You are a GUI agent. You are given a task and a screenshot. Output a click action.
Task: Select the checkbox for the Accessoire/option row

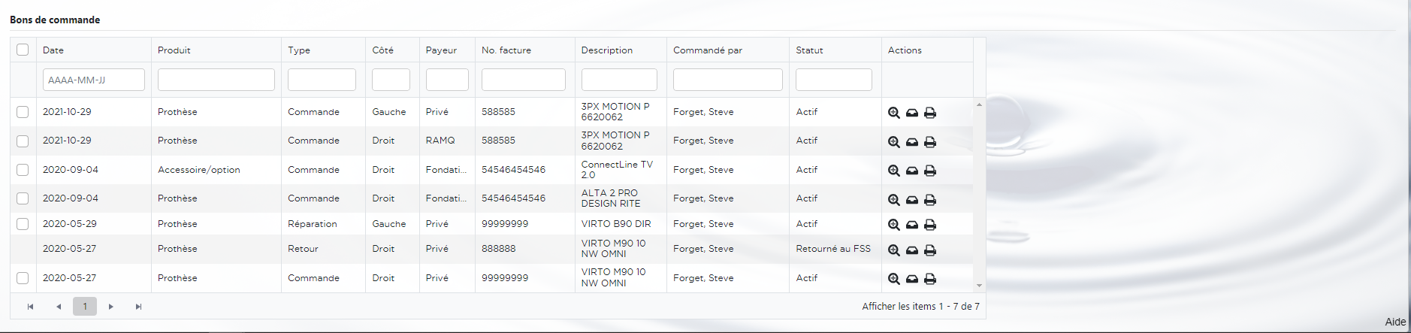coord(23,170)
